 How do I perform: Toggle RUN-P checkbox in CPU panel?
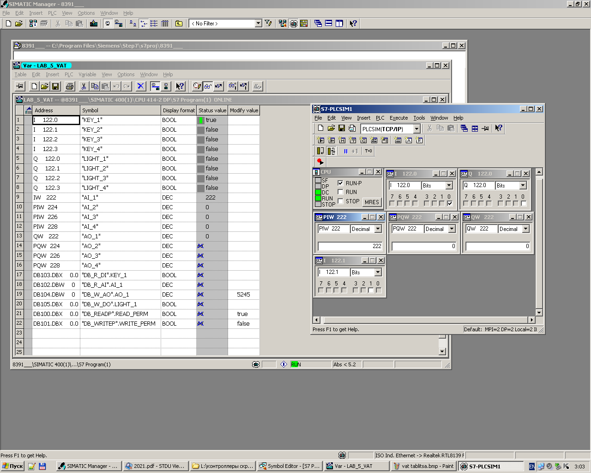coord(340,183)
